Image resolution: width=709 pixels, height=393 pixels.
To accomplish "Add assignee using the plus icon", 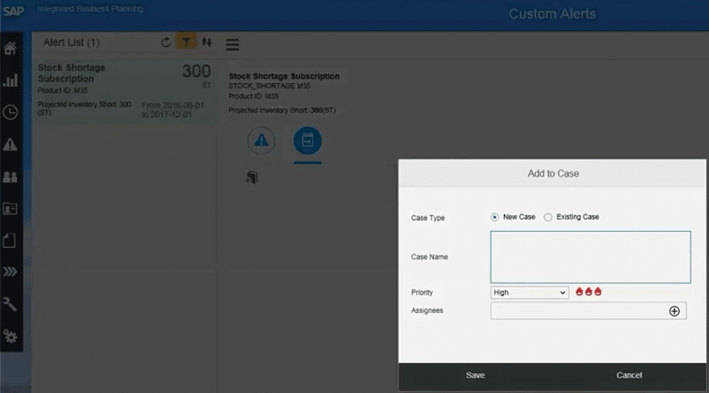I will tap(674, 311).
